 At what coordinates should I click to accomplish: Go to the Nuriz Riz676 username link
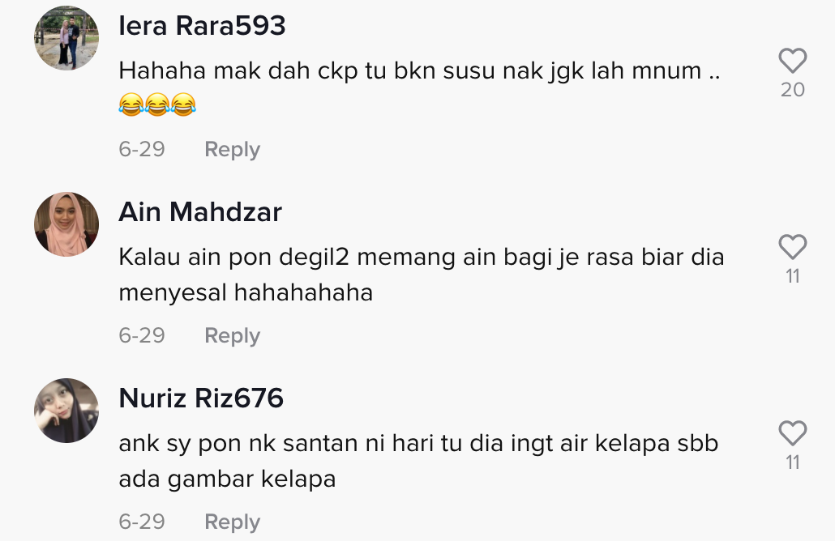[x=201, y=398]
